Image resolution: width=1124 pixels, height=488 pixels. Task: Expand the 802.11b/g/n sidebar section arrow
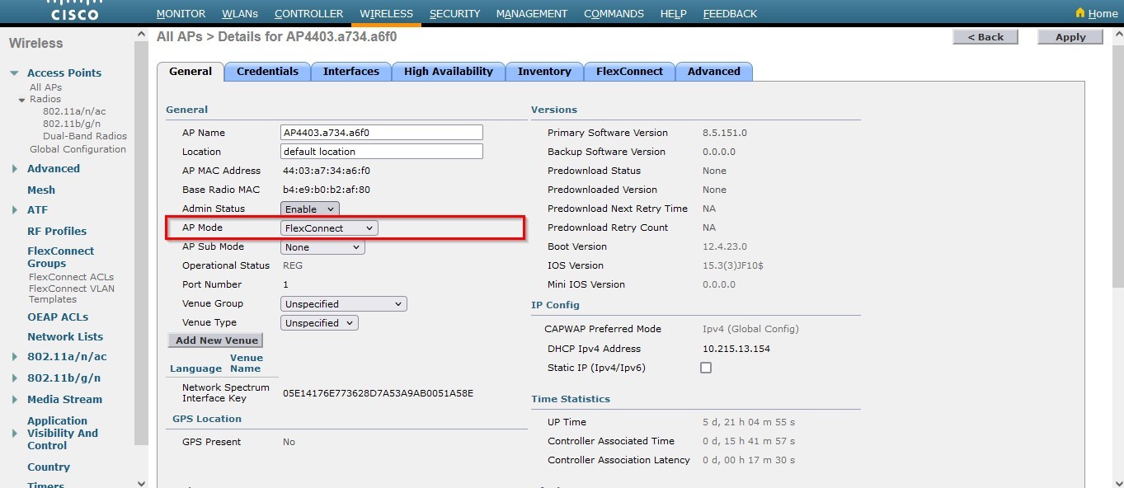click(15, 378)
